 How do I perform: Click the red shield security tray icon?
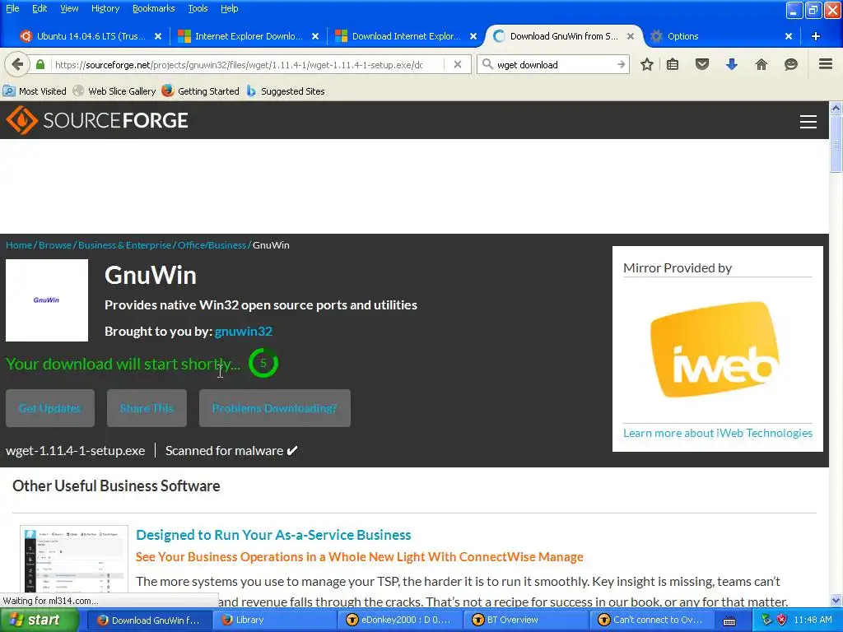coord(782,620)
